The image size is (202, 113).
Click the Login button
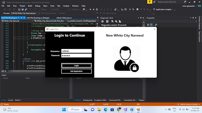point(76,66)
